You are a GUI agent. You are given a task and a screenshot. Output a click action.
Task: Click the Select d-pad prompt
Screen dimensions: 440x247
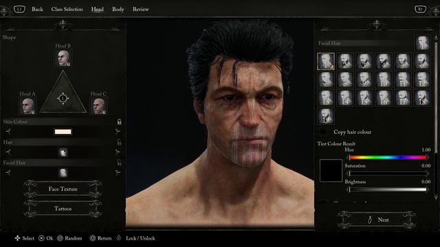click(25, 238)
